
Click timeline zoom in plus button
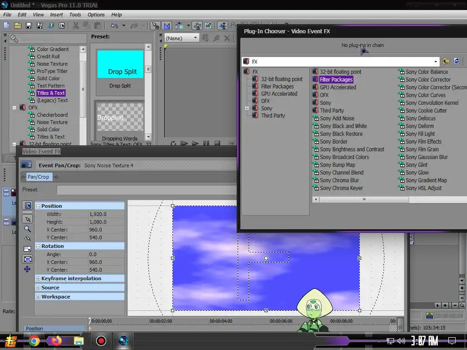[x=445, y=305]
